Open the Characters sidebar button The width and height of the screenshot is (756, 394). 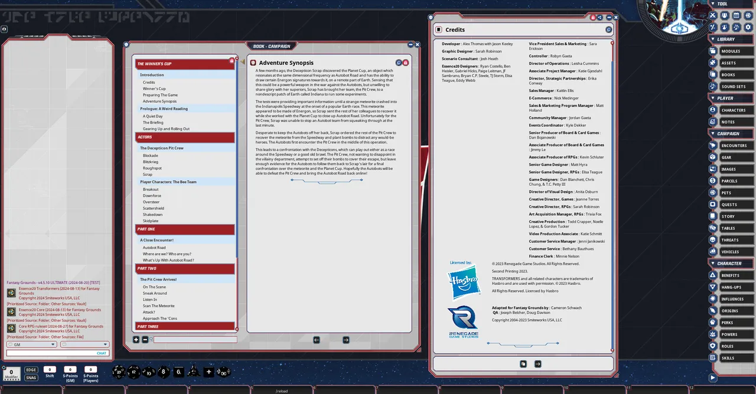pyautogui.click(x=731, y=110)
